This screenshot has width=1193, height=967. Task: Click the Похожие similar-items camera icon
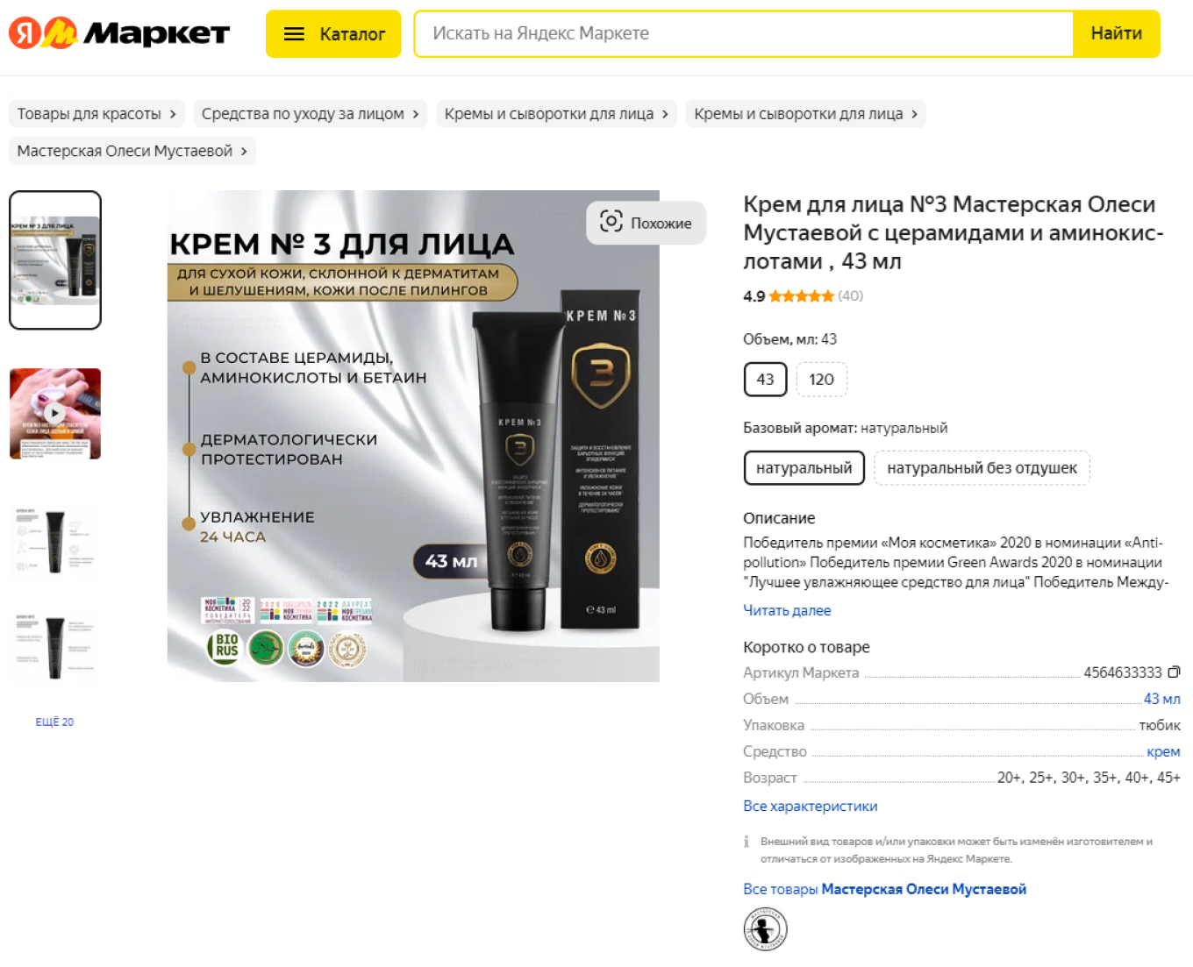[611, 221]
